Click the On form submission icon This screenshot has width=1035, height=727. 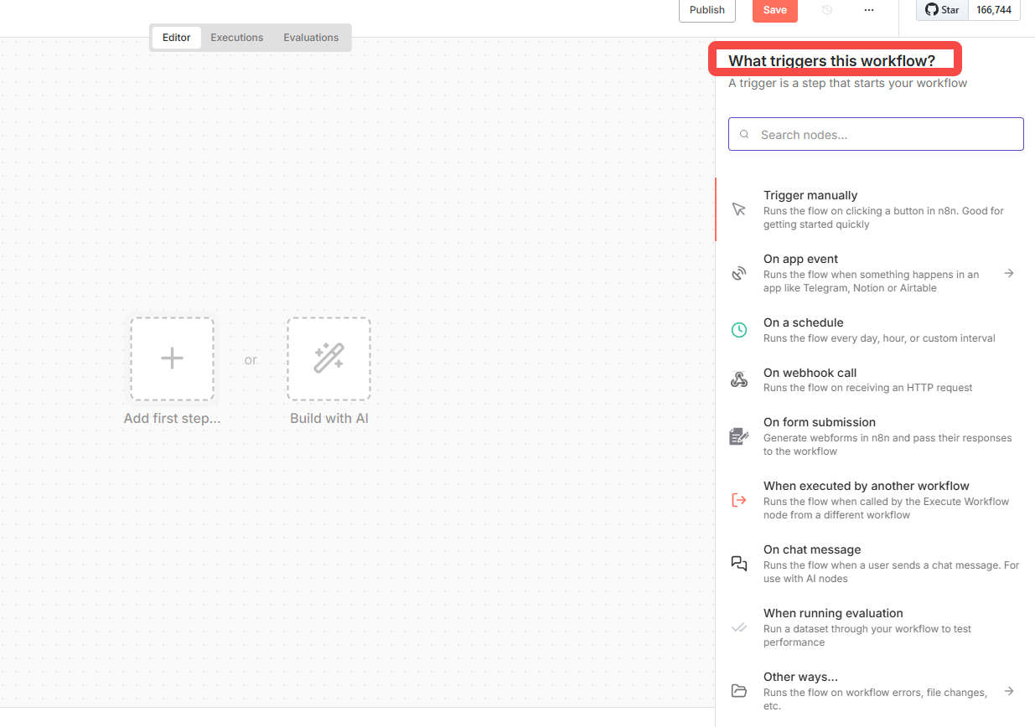pos(738,436)
